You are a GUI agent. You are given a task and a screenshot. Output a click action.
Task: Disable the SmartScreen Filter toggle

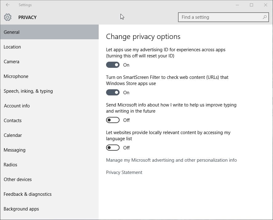click(113, 92)
